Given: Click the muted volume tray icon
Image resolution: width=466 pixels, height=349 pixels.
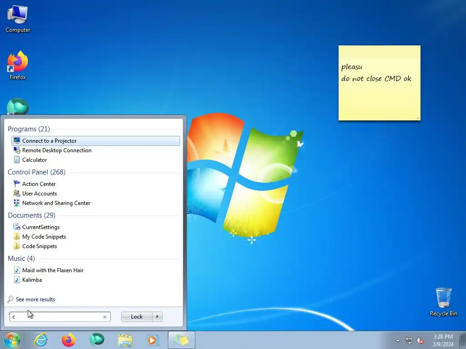Looking at the screenshot, I should pyautogui.click(x=420, y=340).
